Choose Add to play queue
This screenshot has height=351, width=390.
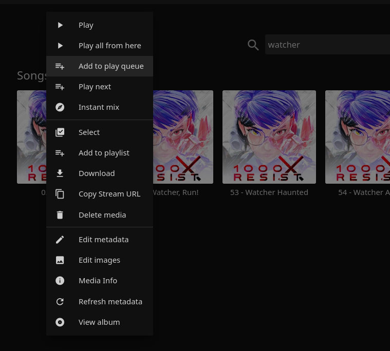(110, 66)
